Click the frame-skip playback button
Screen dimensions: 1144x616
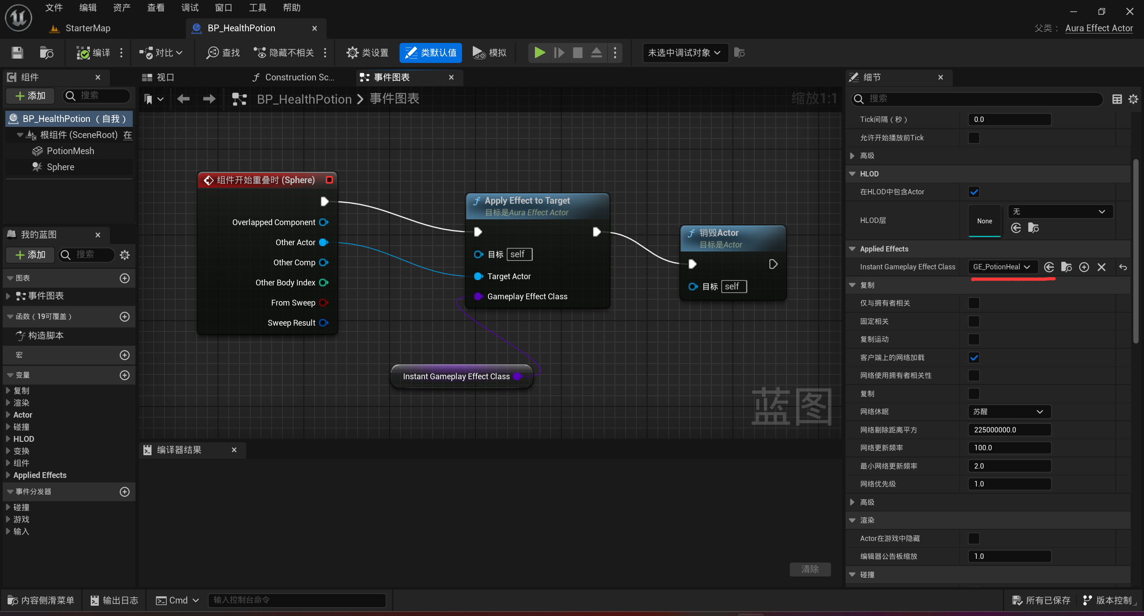click(559, 53)
